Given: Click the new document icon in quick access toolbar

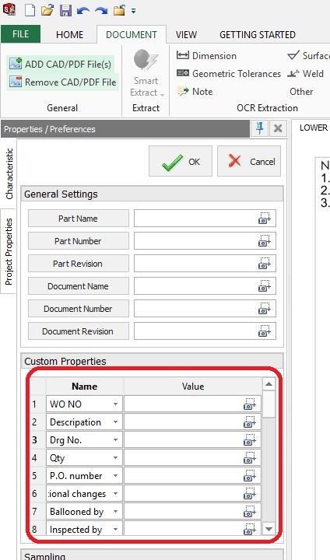Looking at the screenshot, I should pyautogui.click(x=30, y=9).
